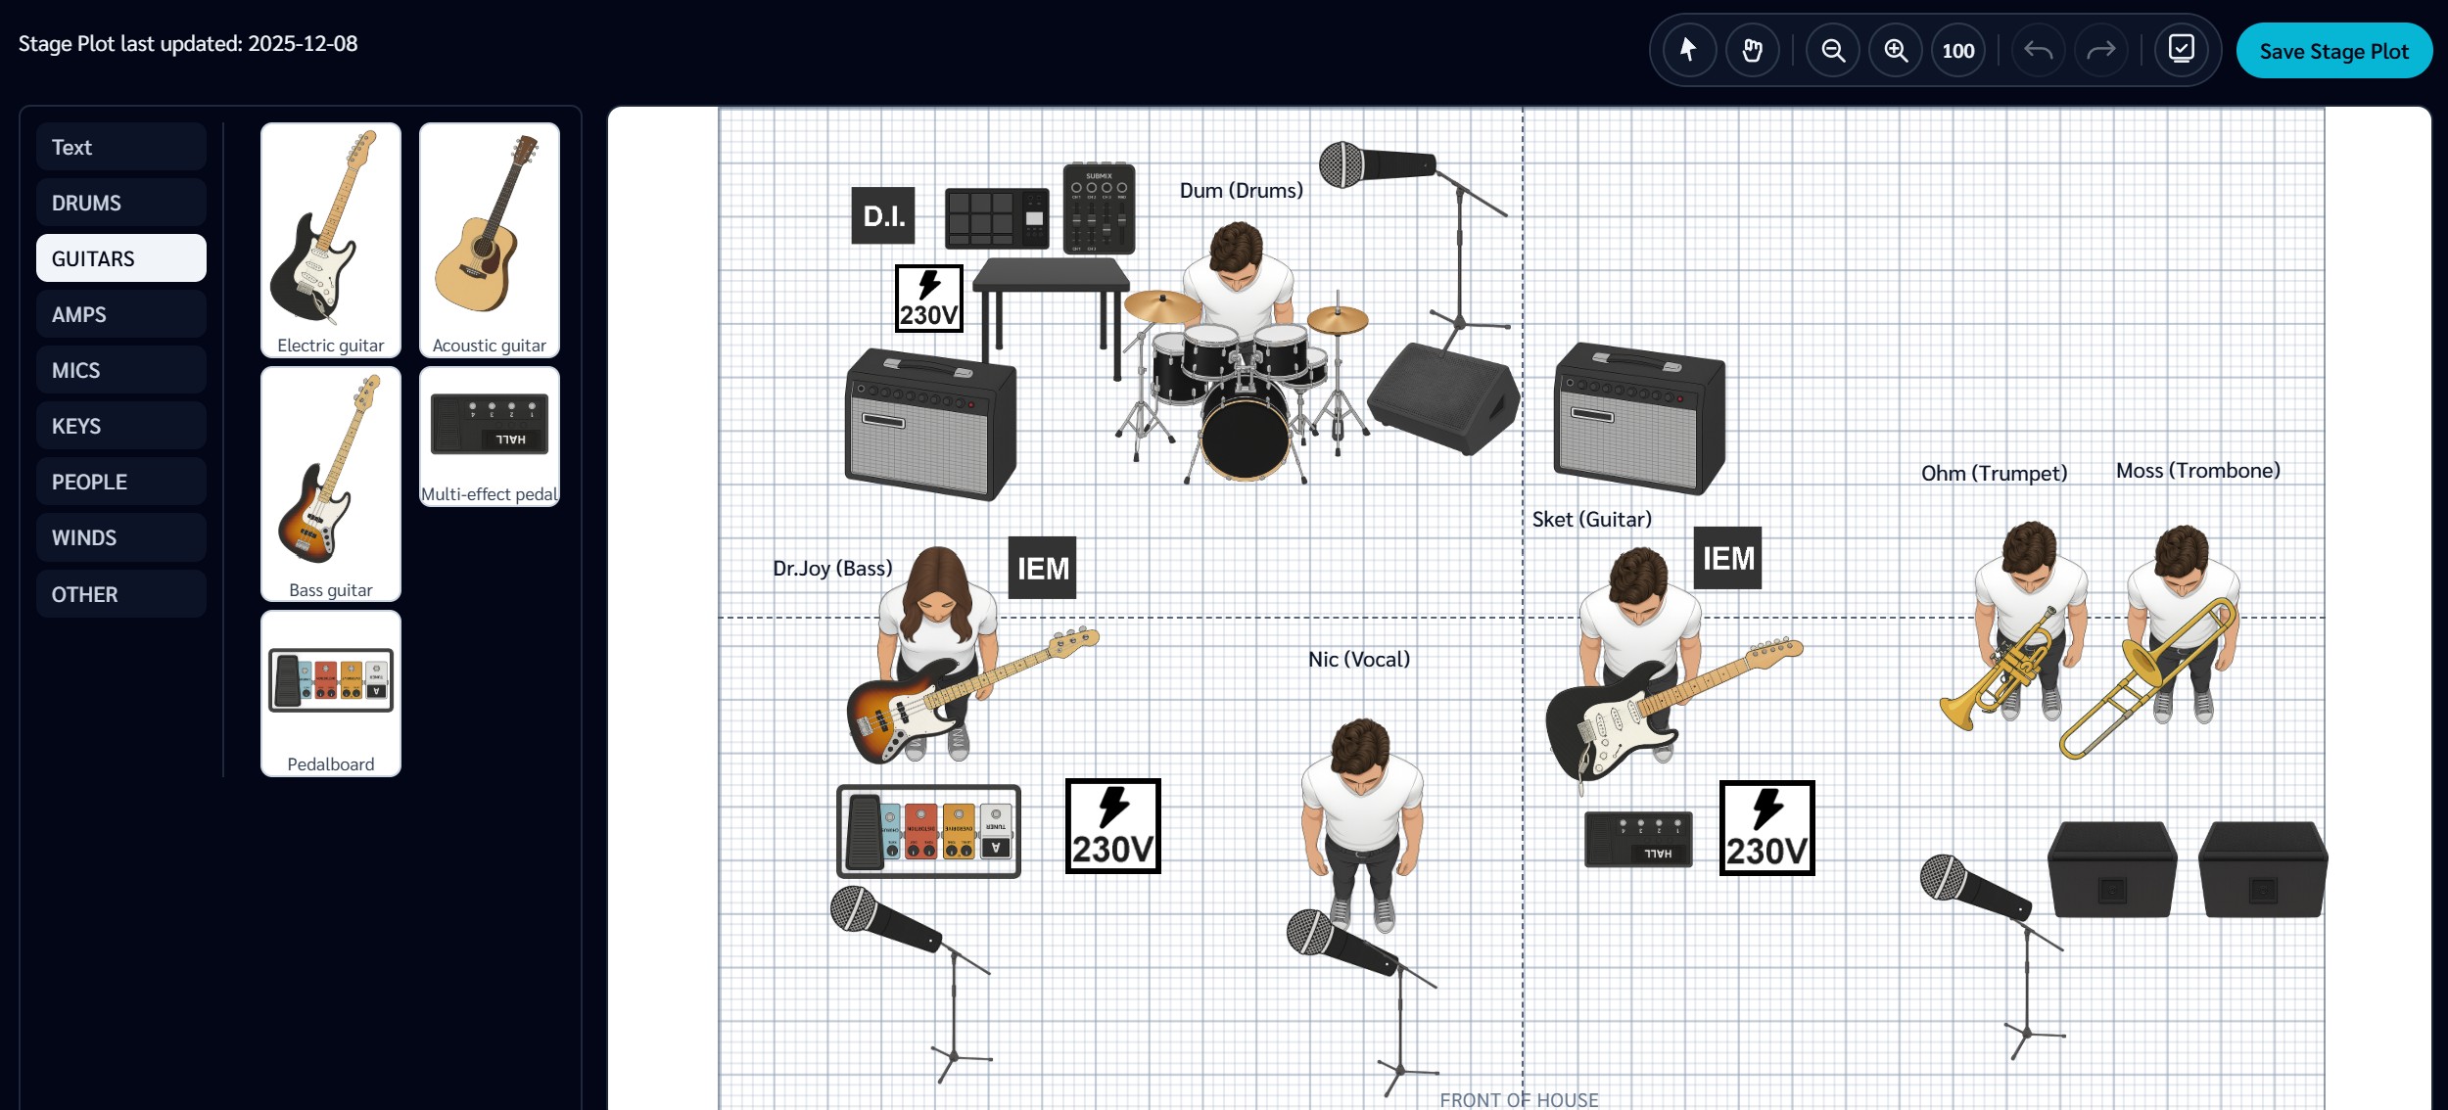Toggle the checklist tool in the toolbar

(x=2181, y=48)
